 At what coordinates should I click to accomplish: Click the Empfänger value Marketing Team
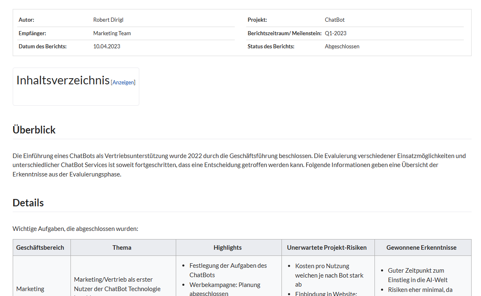(112, 33)
